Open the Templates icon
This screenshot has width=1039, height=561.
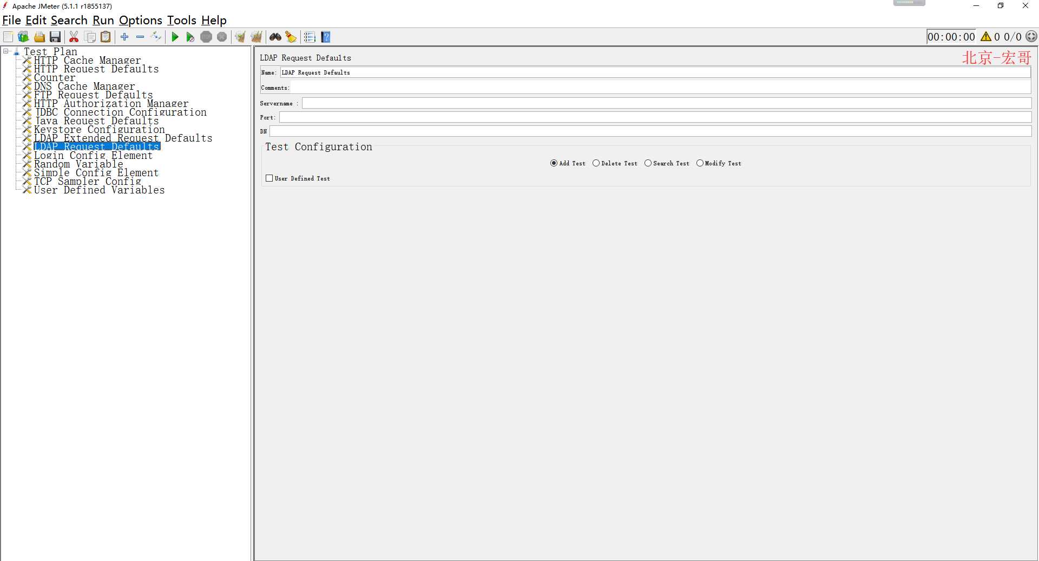pos(23,37)
